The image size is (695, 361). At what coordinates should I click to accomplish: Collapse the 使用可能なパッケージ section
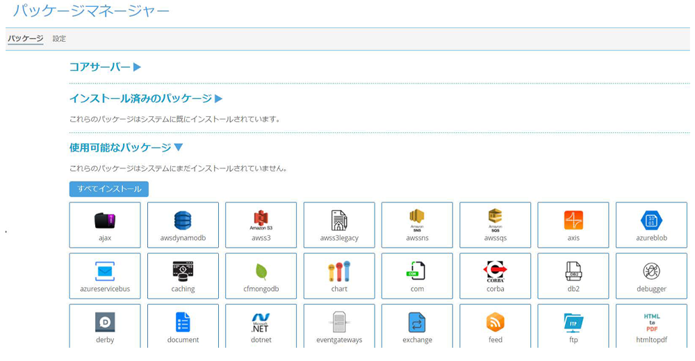(126, 147)
